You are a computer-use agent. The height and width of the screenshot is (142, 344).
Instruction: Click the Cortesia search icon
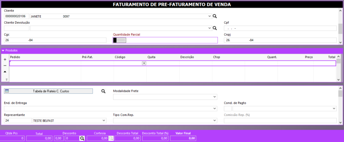click(111, 138)
